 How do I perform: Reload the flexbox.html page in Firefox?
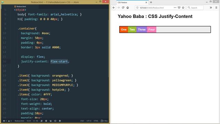tap(123, 8)
